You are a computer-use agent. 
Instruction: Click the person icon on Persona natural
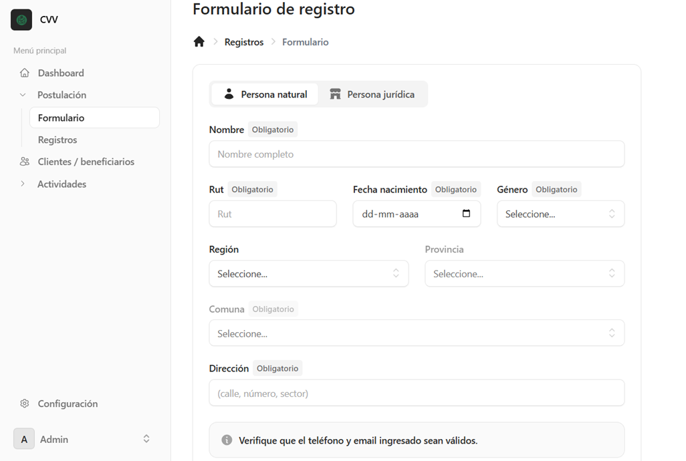229,94
